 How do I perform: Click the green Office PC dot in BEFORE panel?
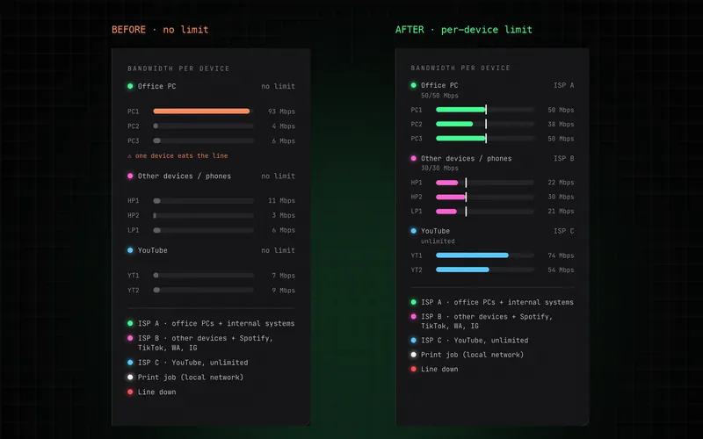tap(130, 86)
